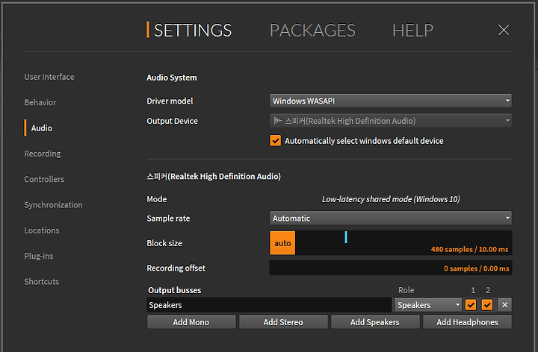Open the Sample rate dropdown
Screen dimensions: 538x352
click(x=391, y=218)
